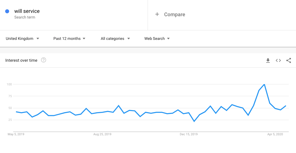Open the All categories dropdown
This screenshot has width=296, height=153.
(115, 39)
